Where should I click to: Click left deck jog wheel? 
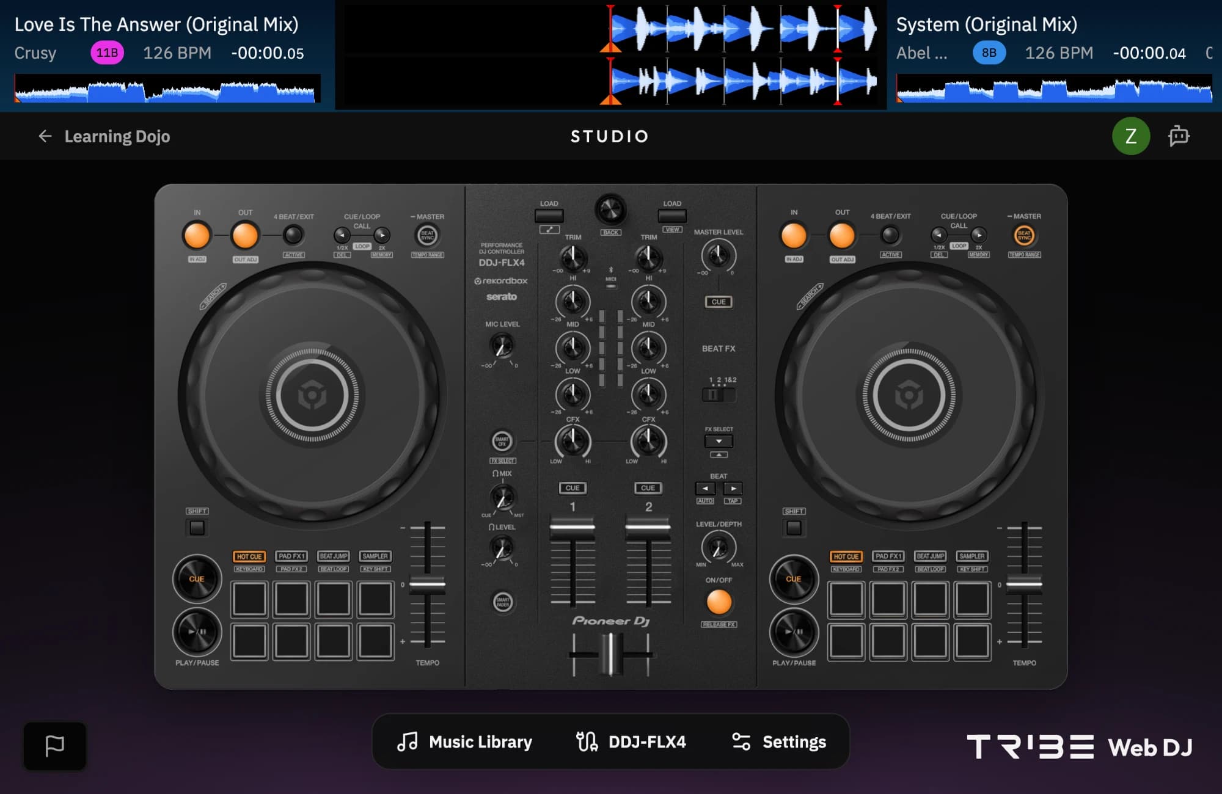tap(312, 395)
